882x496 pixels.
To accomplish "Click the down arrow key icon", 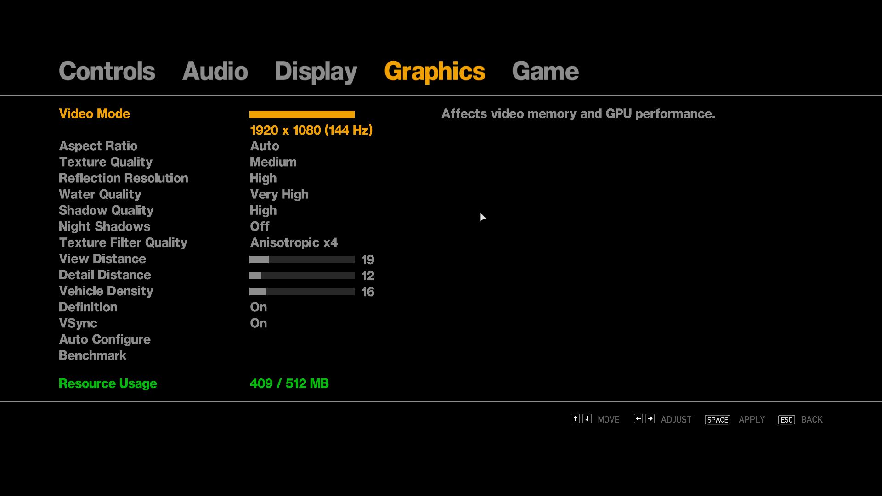I will [x=587, y=418].
